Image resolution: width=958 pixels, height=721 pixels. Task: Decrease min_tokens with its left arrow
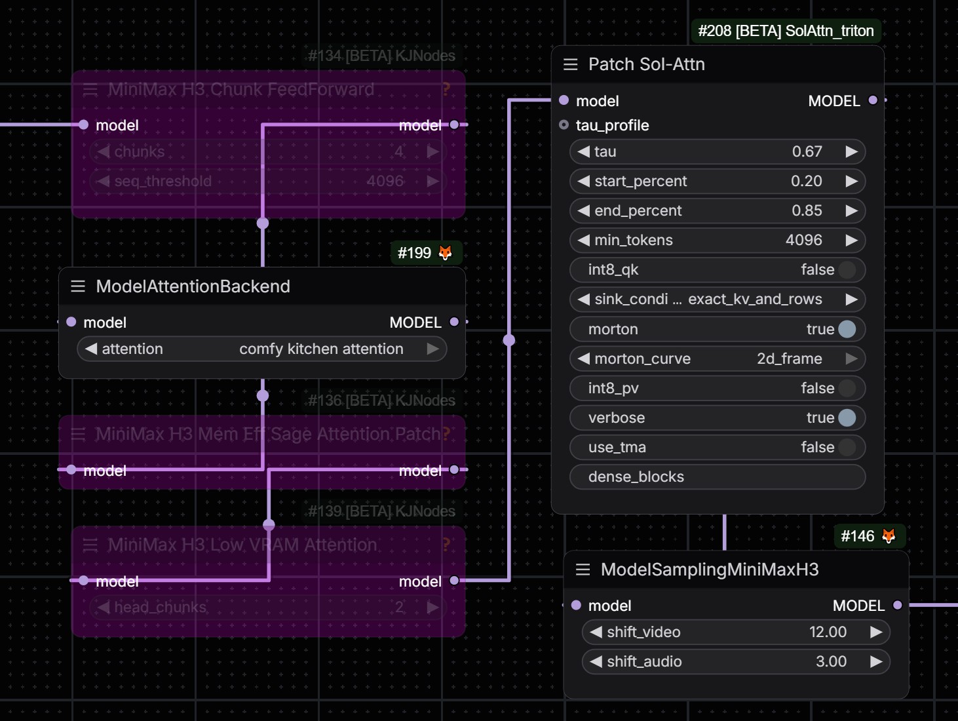coord(584,240)
